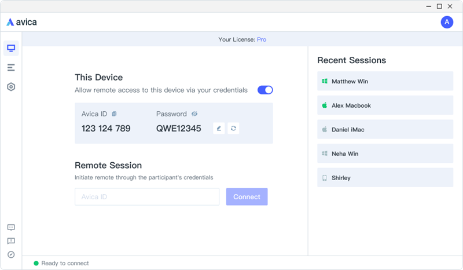Screen dimensions: 463x270
Task: Open the compass guide icon in sidebar
Action: 11,254
